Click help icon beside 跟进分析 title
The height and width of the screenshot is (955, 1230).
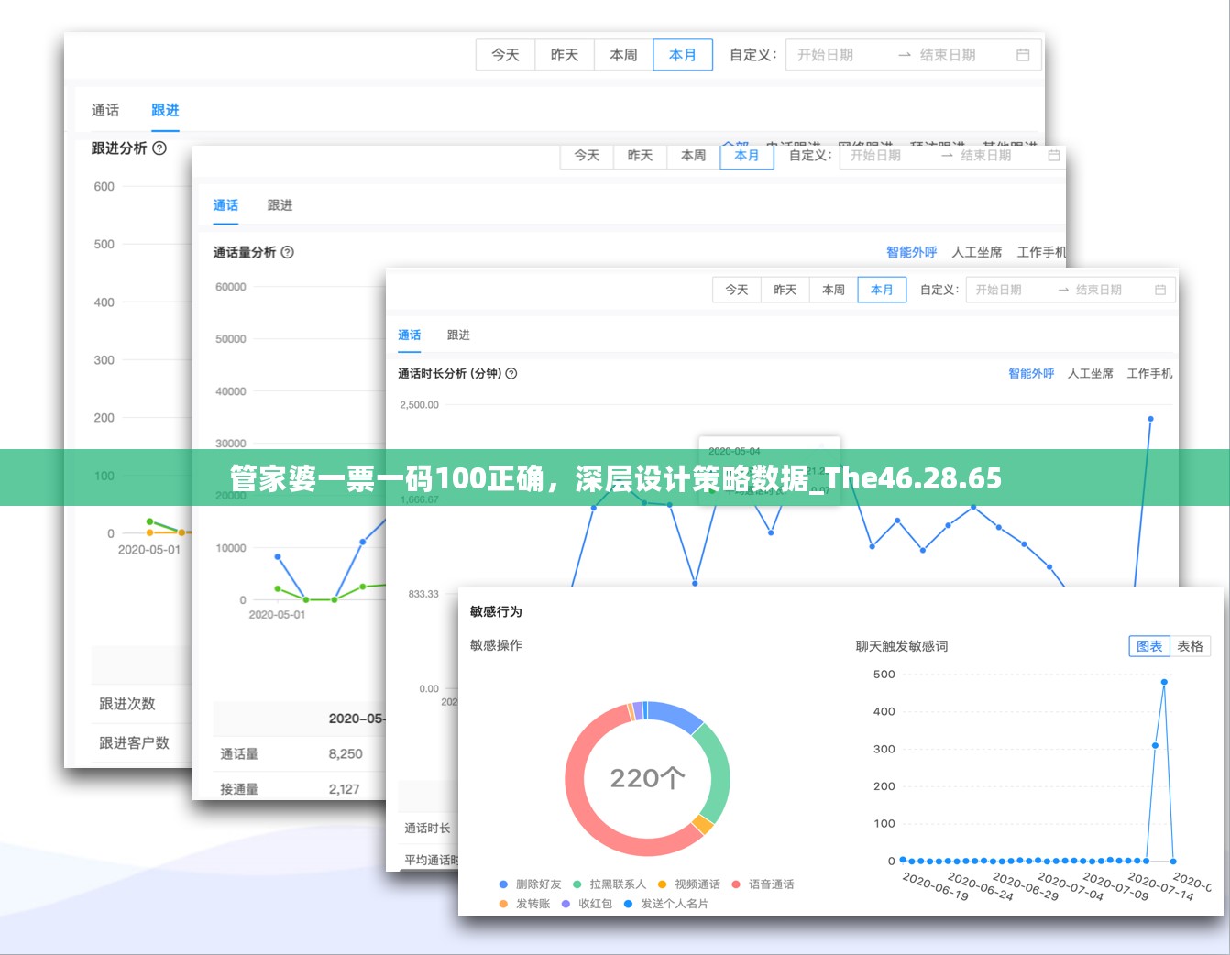tap(159, 148)
